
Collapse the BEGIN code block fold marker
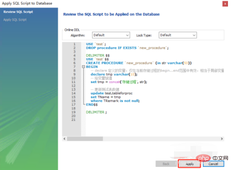[84, 67]
